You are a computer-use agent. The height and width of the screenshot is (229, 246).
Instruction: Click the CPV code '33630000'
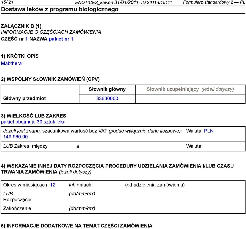point(107,99)
